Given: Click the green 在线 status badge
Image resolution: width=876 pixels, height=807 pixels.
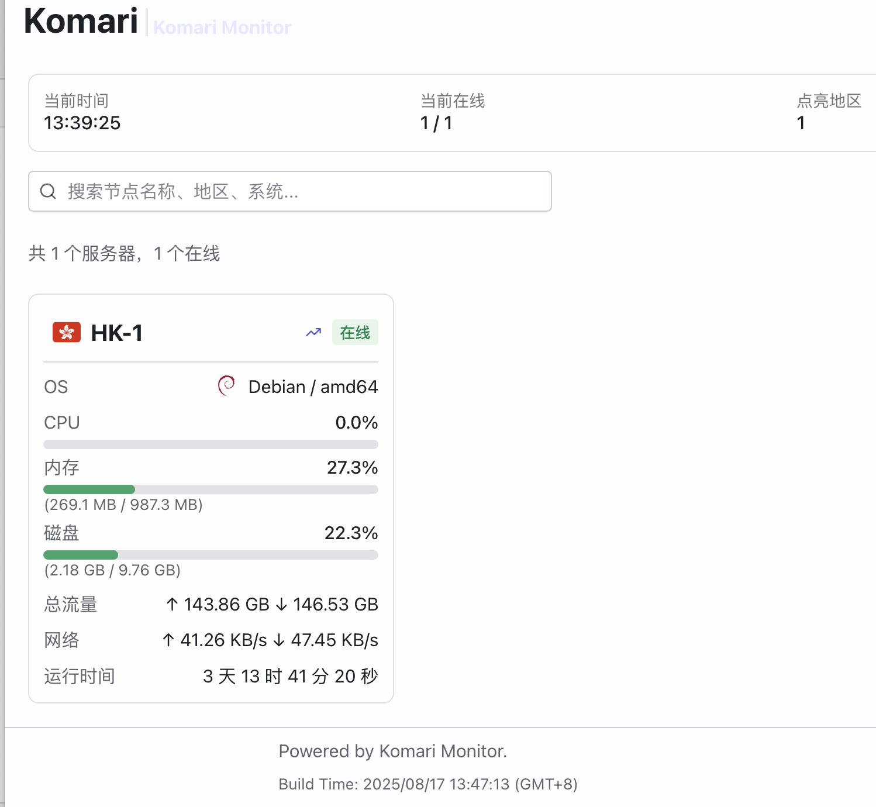Looking at the screenshot, I should coord(355,333).
